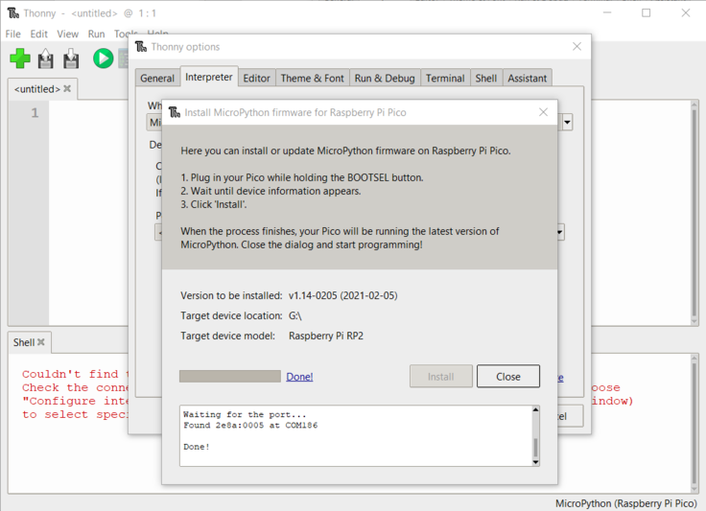Click the install log scrollbar thumb
Screen dimensions: 706x511
(x=535, y=448)
